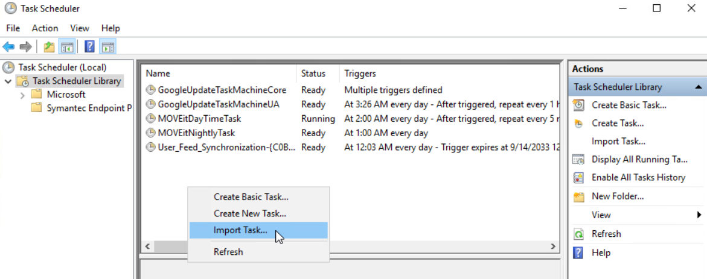Screen dimensions: 707x279
Task: Collapse the Task Scheduler Library actions section
Action: coord(698,87)
